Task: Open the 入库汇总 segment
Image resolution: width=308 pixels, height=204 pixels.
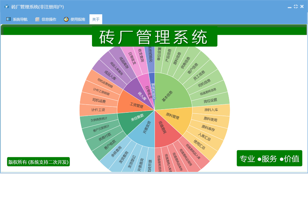Action: click(204, 136)
